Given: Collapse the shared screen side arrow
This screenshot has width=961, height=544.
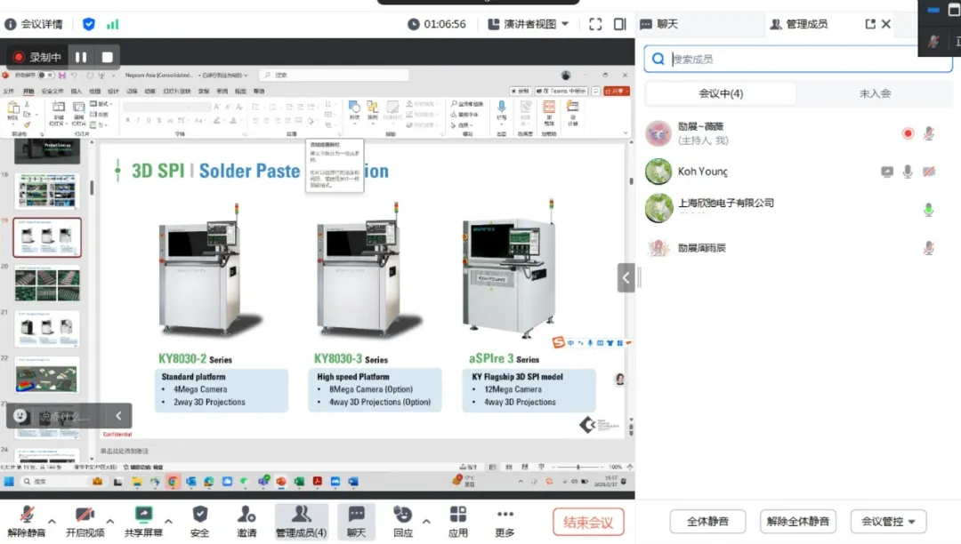Looking at the screenshot, I should [626, 278].
